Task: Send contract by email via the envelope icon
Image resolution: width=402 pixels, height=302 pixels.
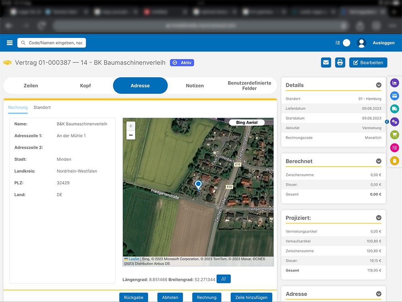Action: pyautogui.click(x=326, y=62)
